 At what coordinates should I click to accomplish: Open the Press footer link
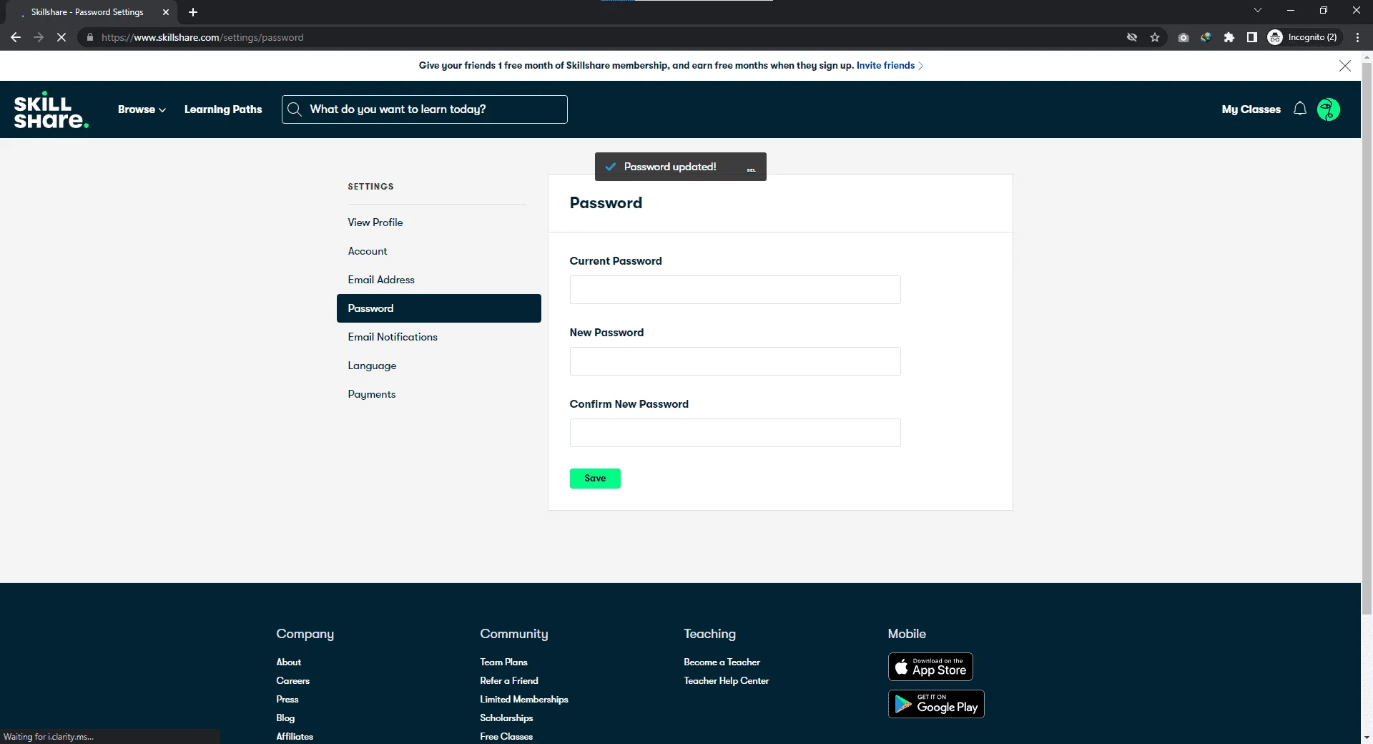coord(287,699)
